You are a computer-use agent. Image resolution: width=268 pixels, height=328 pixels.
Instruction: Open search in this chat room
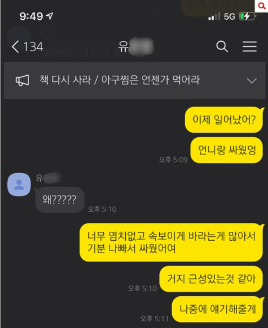tap(222, 46)
